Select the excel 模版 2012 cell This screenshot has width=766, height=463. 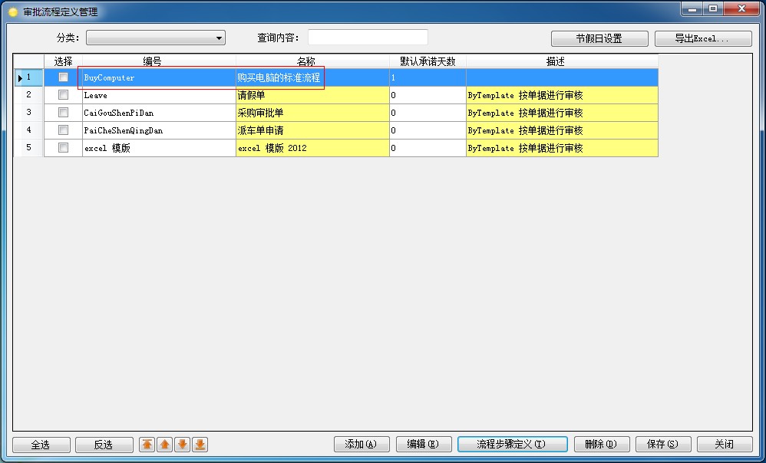pos(312,148)
